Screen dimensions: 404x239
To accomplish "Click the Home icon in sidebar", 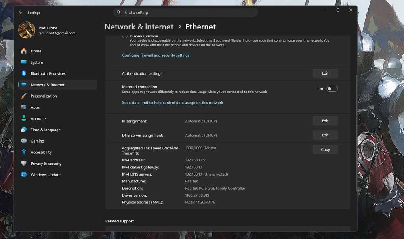I will coord(24,51).
